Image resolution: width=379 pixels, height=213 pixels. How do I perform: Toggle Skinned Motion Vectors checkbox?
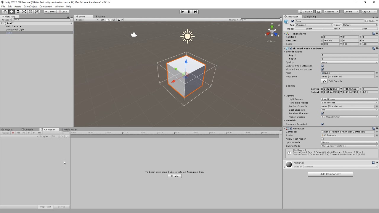322,70
